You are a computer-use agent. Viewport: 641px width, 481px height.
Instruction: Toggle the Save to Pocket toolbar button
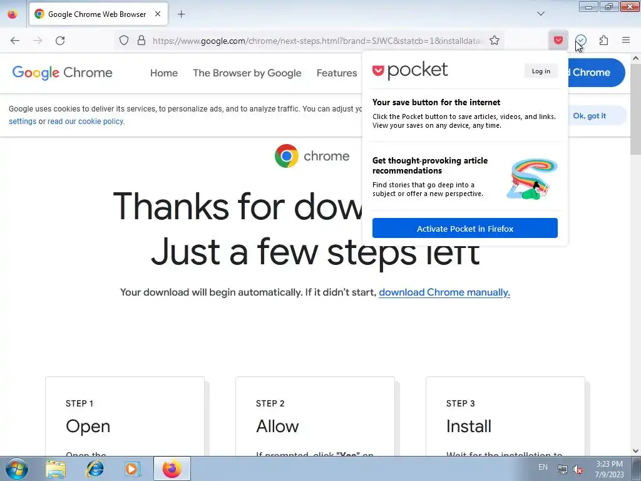558,40
